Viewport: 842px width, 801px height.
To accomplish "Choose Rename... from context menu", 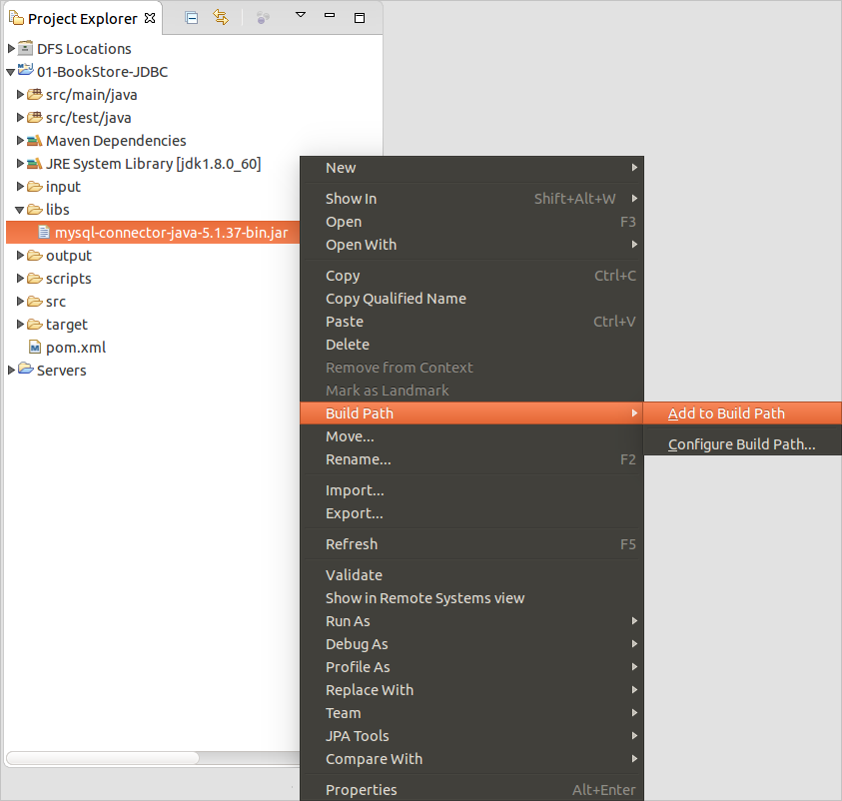I will click(472, 459).
